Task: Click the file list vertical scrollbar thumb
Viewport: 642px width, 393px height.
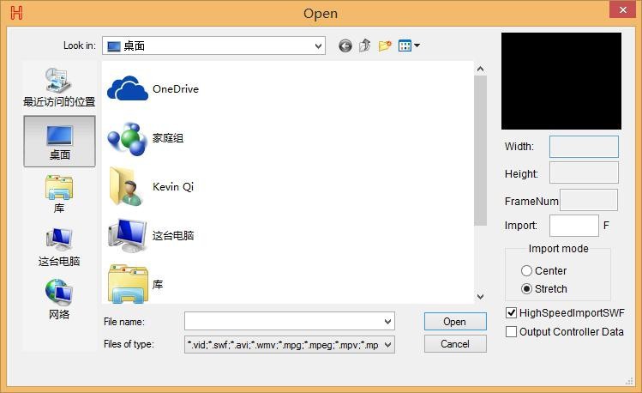Action: pyautogui.click(x=481, y=150)
